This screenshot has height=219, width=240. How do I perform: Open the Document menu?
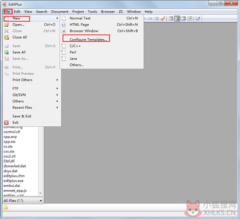point(60,12)
